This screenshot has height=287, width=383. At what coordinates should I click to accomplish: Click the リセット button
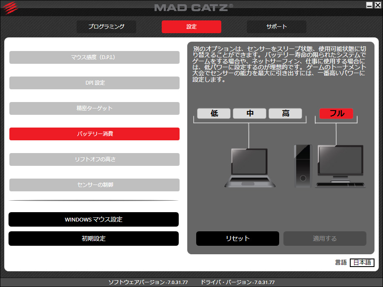(x=237, y=239)
